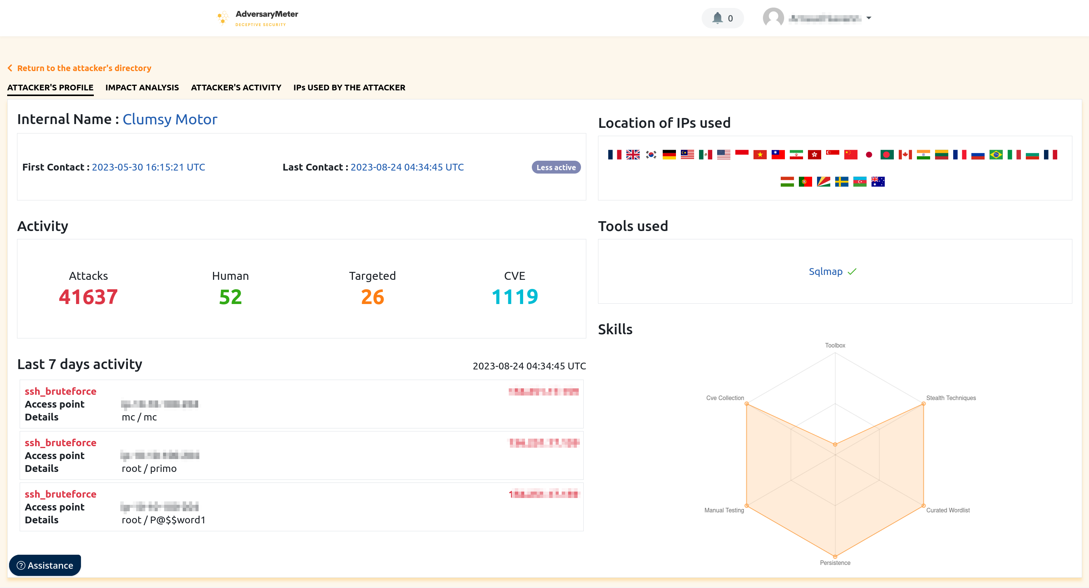Screen dimensions: 1089x588
Task: Click the South Korea flag
Action: coord(651,155)
